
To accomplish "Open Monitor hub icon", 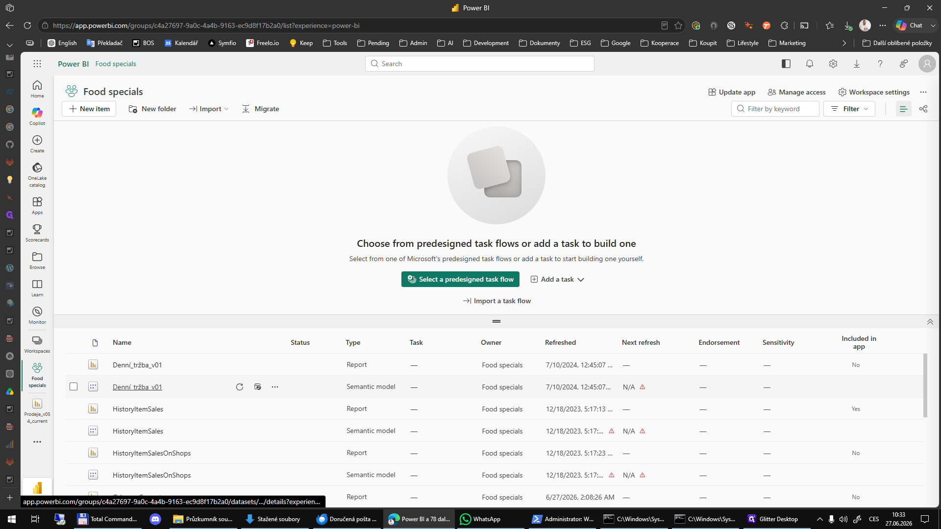I will (37, 315).
